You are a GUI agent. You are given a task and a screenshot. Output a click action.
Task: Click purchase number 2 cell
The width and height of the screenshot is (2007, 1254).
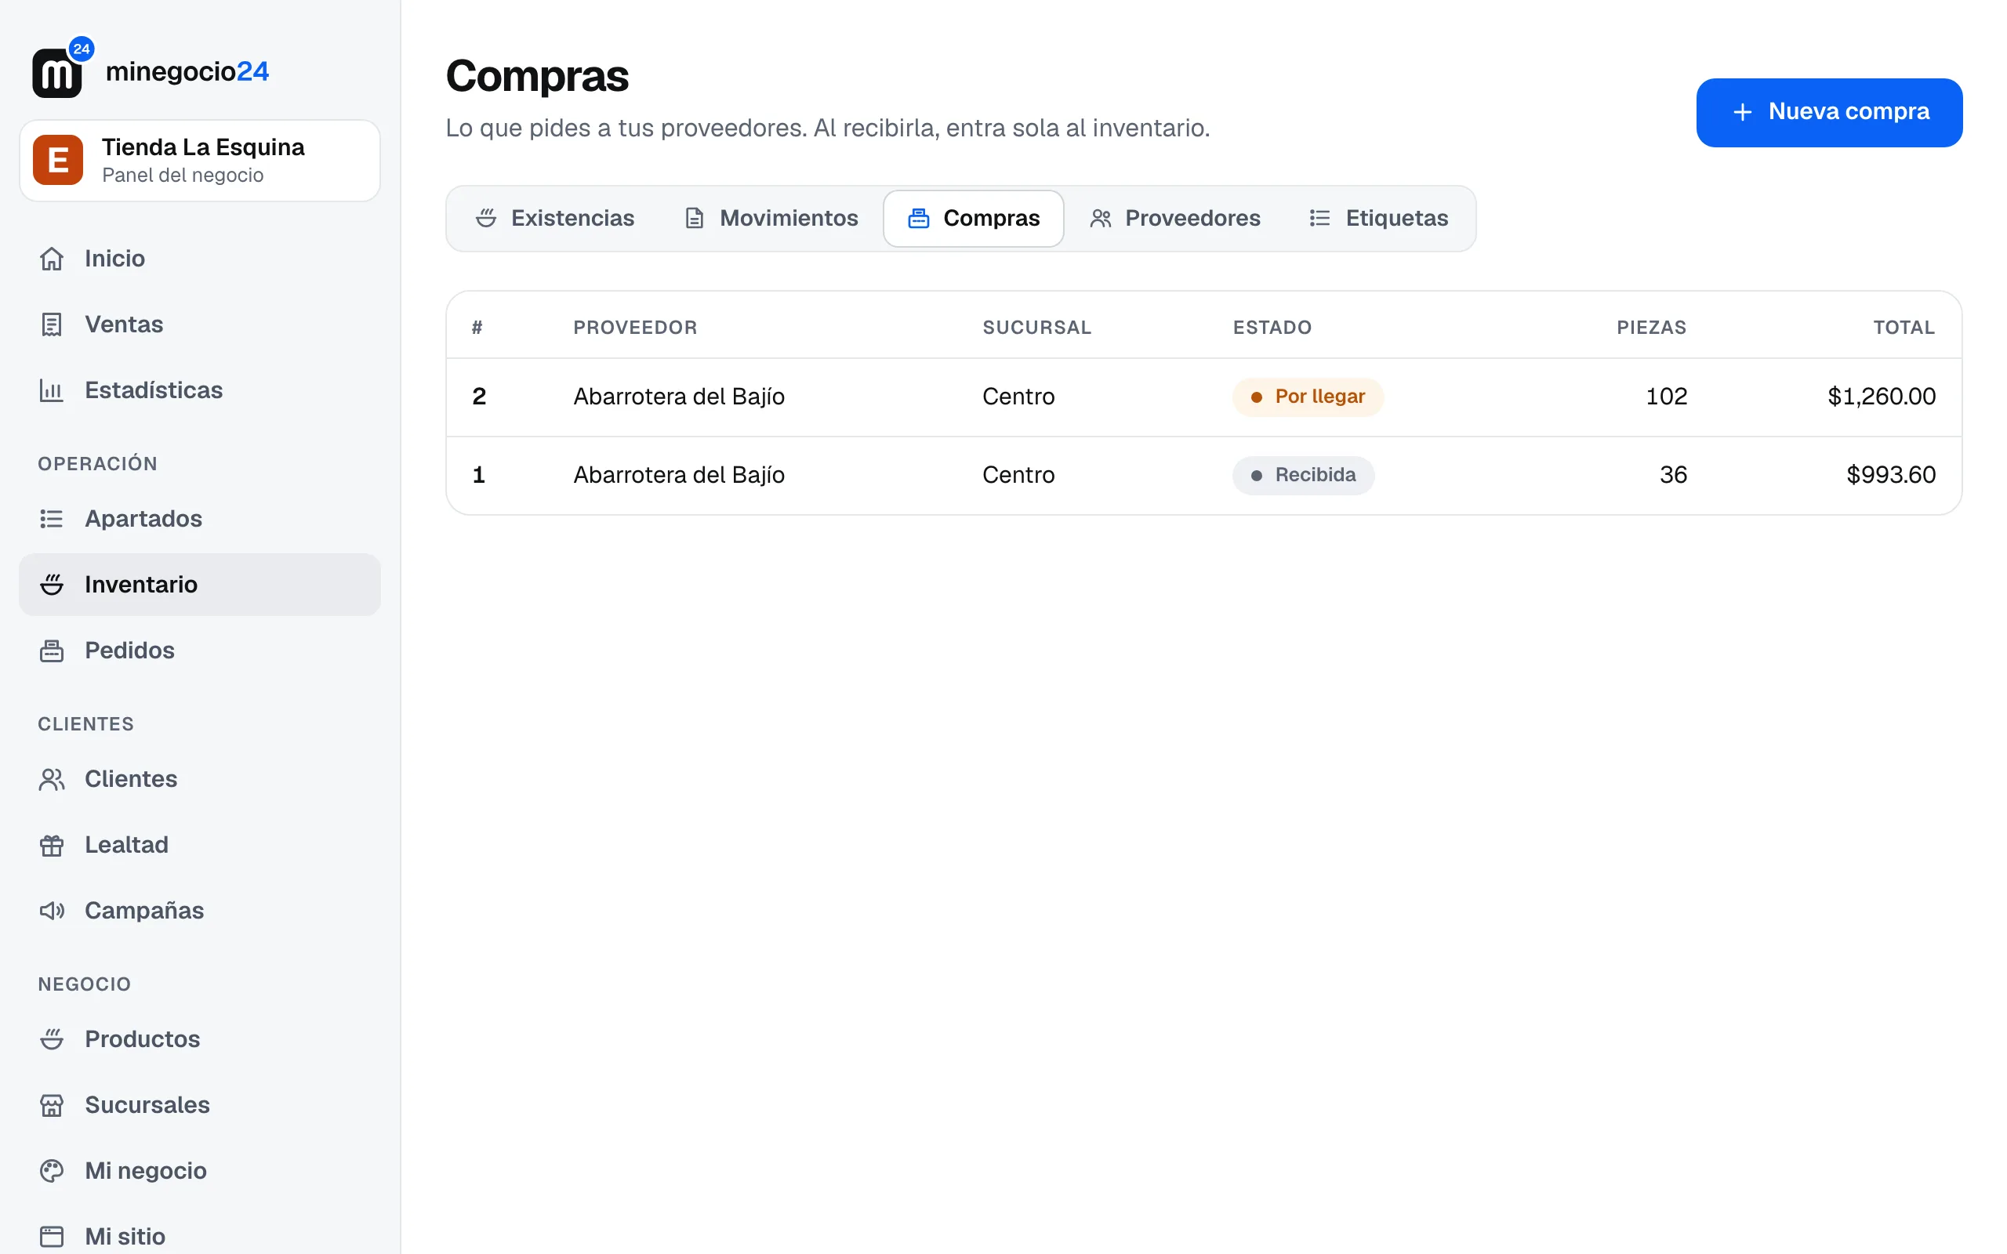coord(479,397)
